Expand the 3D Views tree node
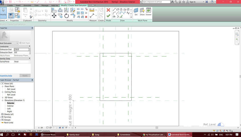Screen dimensions: 241x137 coord(3,98)
